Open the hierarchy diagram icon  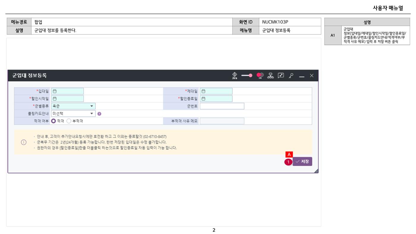pyautogui.click(x=271, y=75)
